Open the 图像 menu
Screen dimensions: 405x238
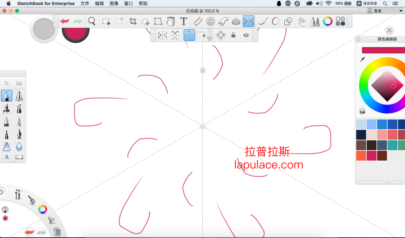[x=114, y=3]
